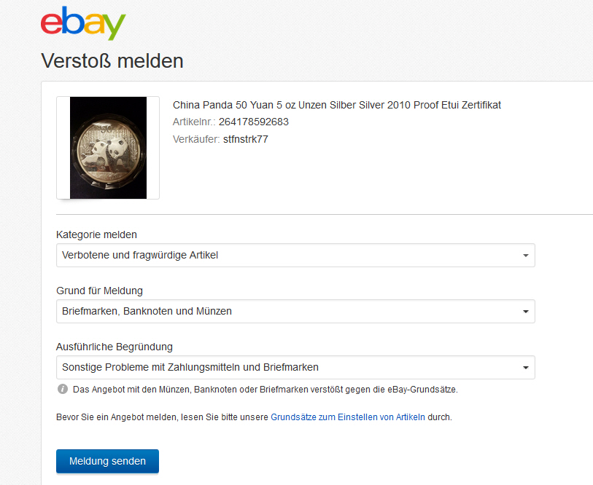Screen dimensions: 593x485
Task: Click the Ausführliche Begründung label
Action: [115, 347]
